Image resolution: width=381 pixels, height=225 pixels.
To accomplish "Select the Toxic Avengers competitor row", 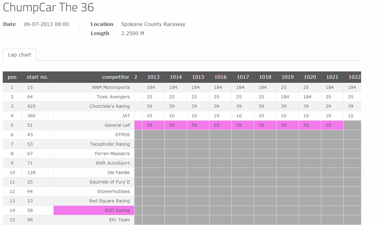I will click(x=113, y=97).
